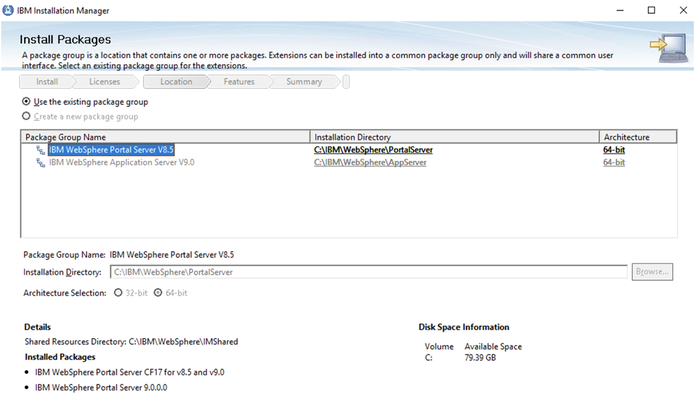Go to the Features wizard step
Screen dimensions: 695x410
[x=239, y=82]
